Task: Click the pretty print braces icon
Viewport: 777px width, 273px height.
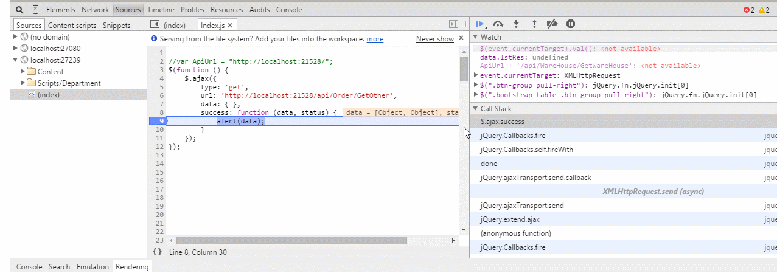Action: (x=157, y=252)
